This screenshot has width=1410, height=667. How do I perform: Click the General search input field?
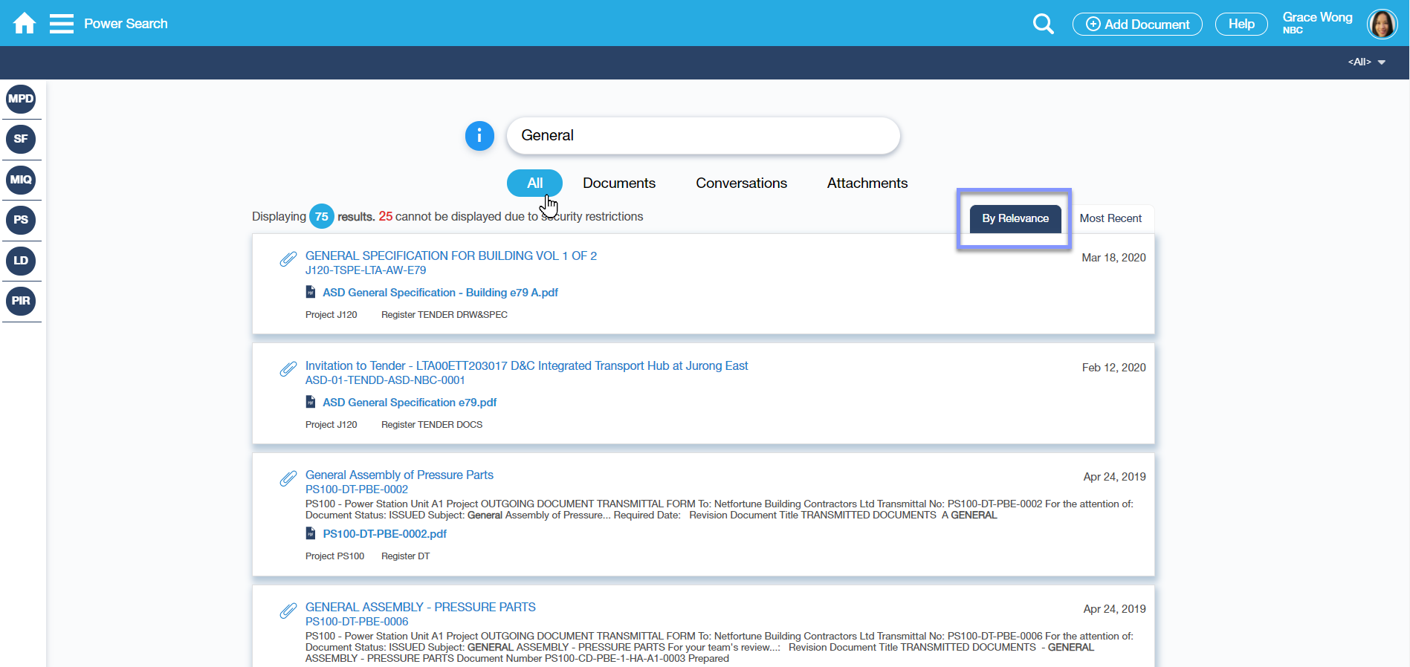(x=702, y=136)
